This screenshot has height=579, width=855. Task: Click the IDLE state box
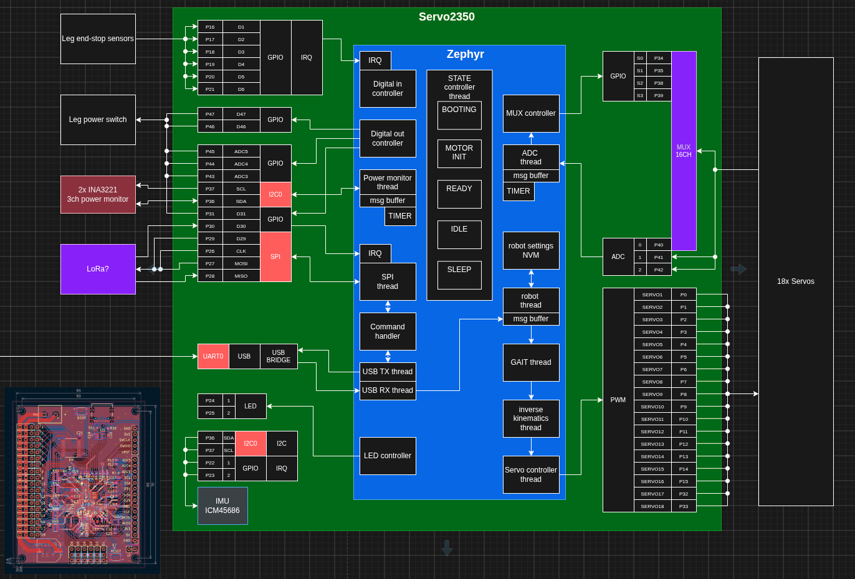[459, 234]
